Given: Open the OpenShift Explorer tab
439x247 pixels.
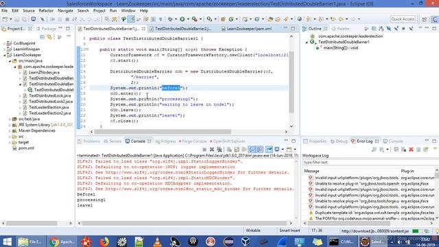Looking at the screenshot, I should coord(227,141).
